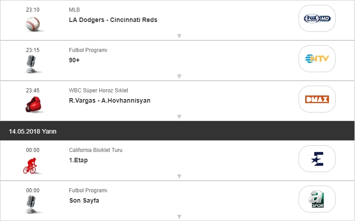Click the microphone icon beside Son Sayfa
This screenshot has width=355, height=221.
pyautogui.click(x=31, y=204)
